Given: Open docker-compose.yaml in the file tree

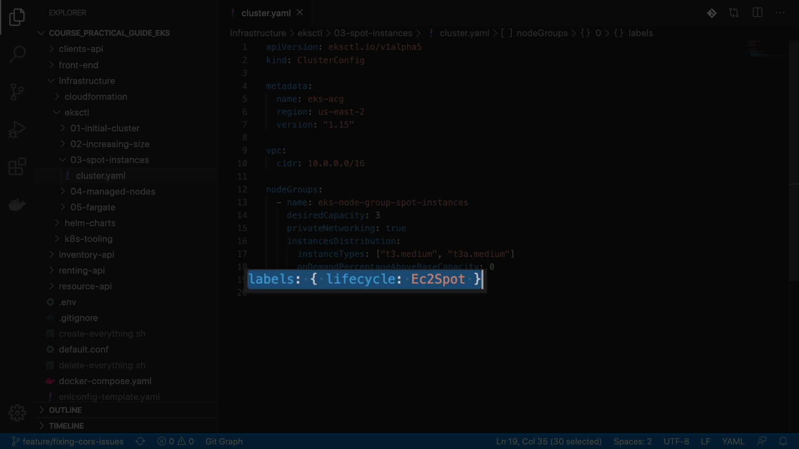Looking at the screenshot, I should (x=105, y=381).
